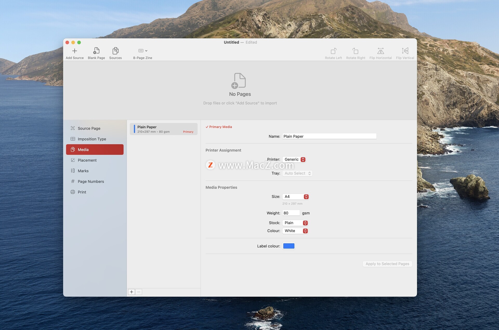
Task: Switch to Imposition Type sidebar section
Action: pyautogui.click(x=92, y=139)
